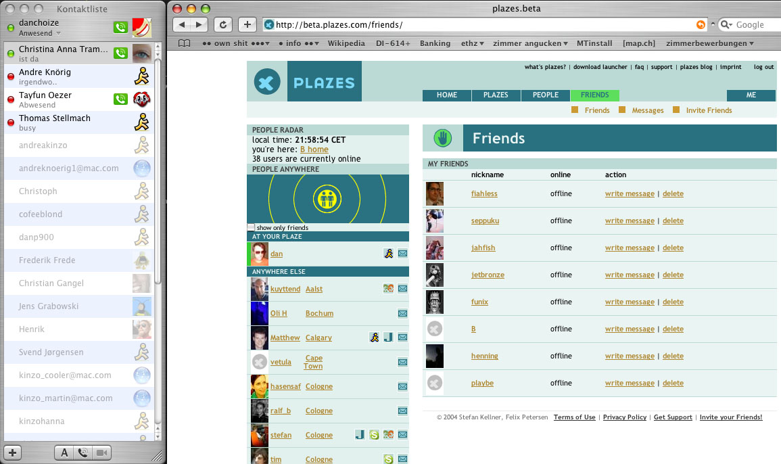The width and height of the screenshot is (781, 464).
Task: Start a text chat with the A button
Action: tap(64, 453)
